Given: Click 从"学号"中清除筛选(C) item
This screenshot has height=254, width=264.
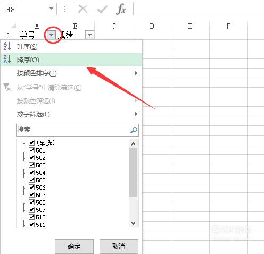Looking at the screenshot, I should tap(71, 88).
